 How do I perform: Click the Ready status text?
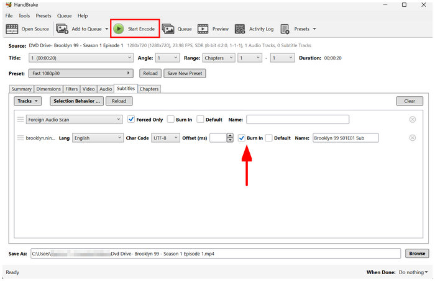pos(12,272)
